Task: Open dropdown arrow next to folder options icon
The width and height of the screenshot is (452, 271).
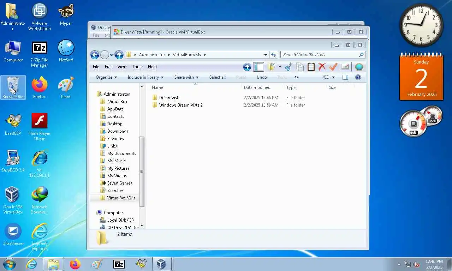Action: (280, 67)
